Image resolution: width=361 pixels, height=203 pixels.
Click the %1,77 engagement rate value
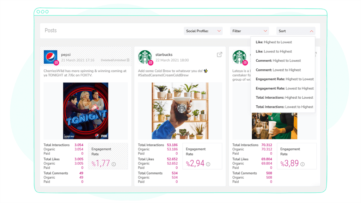click(100, 163)
